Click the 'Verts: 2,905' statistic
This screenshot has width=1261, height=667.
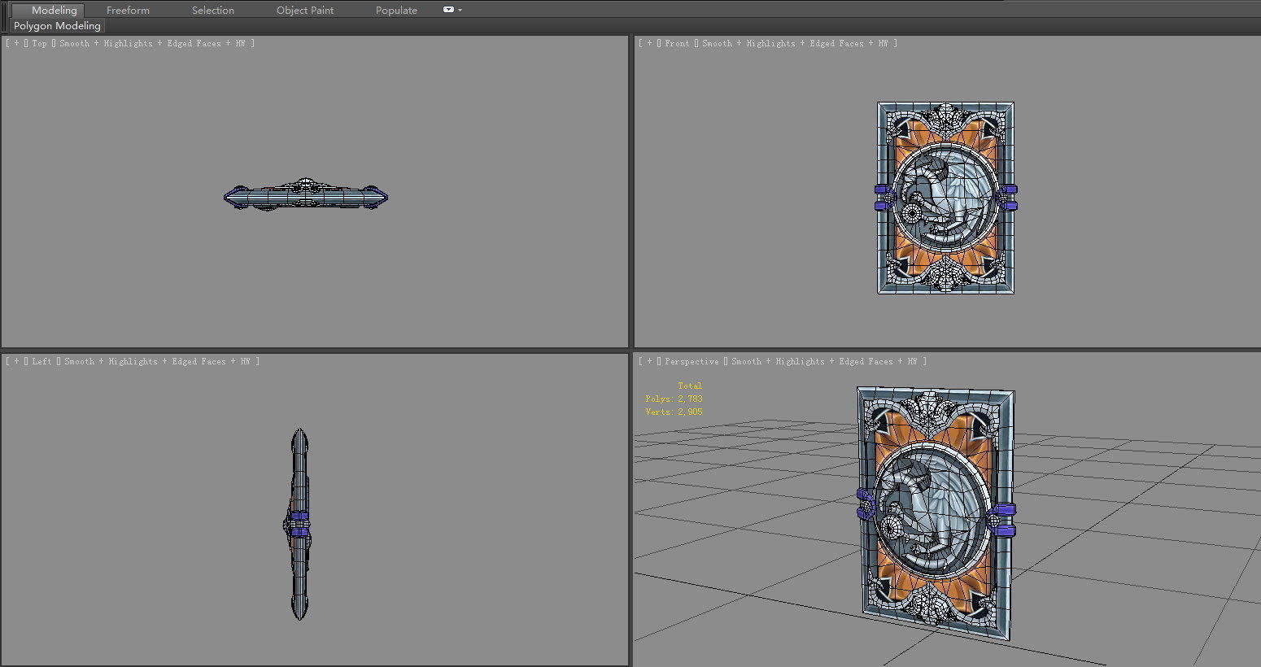tap(674, 412)
